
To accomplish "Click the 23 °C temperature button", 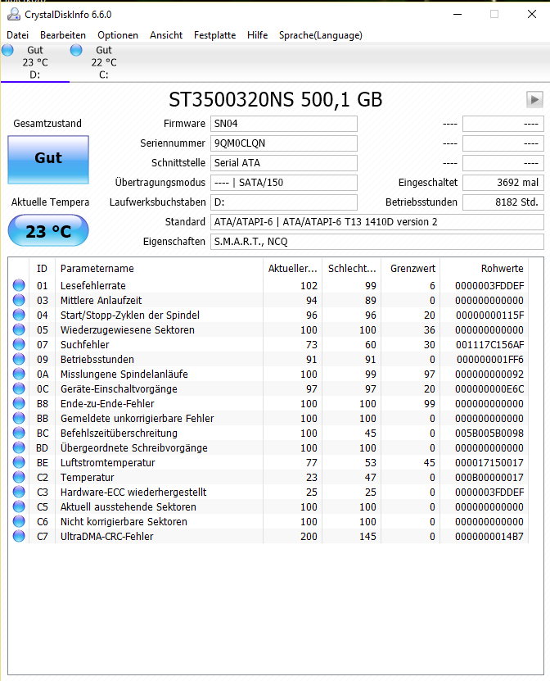I will point(48,230).
